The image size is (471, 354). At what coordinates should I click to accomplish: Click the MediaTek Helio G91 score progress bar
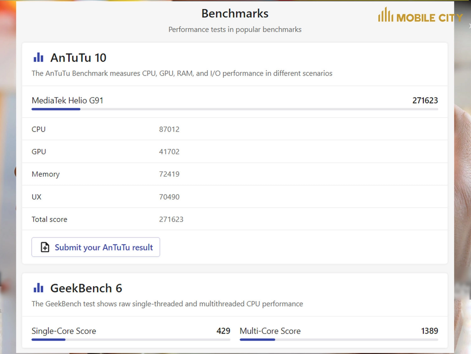coord(235,109)
